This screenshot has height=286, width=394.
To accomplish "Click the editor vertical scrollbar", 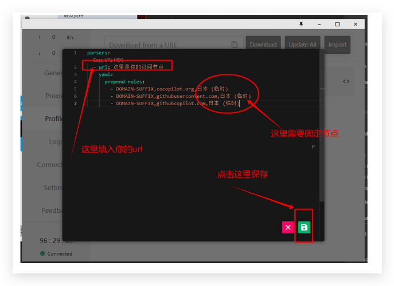I will [x=322, y=125].
